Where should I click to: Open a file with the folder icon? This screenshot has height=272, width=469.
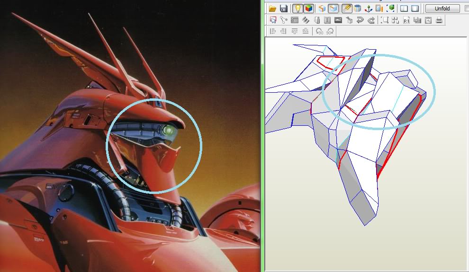[x=272, y=9]
